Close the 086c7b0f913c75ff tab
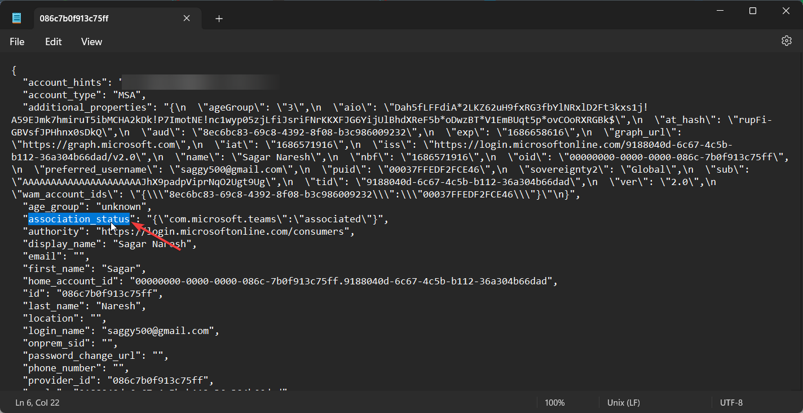 click(187, 19)
